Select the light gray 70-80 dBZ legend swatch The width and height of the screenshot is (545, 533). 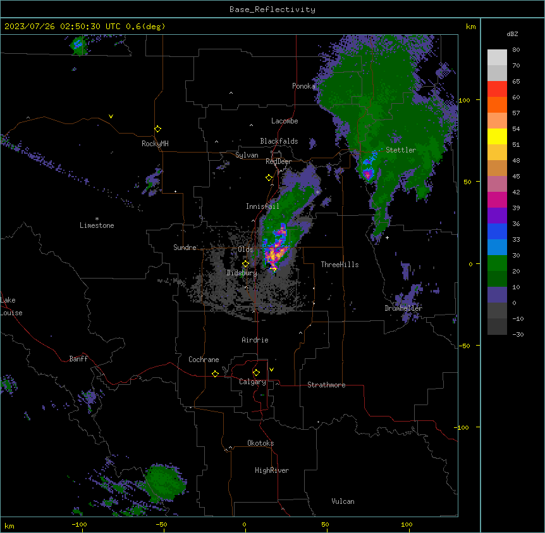[497, 58]
